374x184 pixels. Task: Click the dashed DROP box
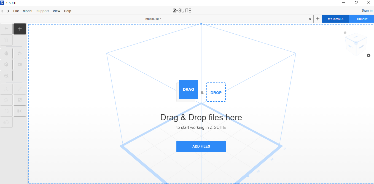(x=216, y=92)
